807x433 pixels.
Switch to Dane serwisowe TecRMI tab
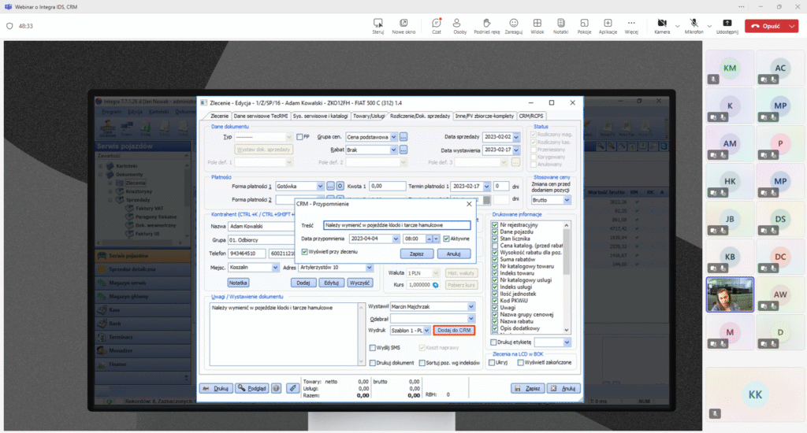[260, 116]
